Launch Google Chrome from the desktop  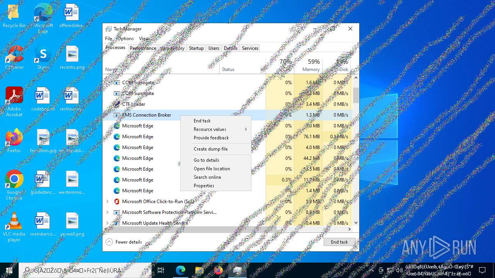[14, 185]
